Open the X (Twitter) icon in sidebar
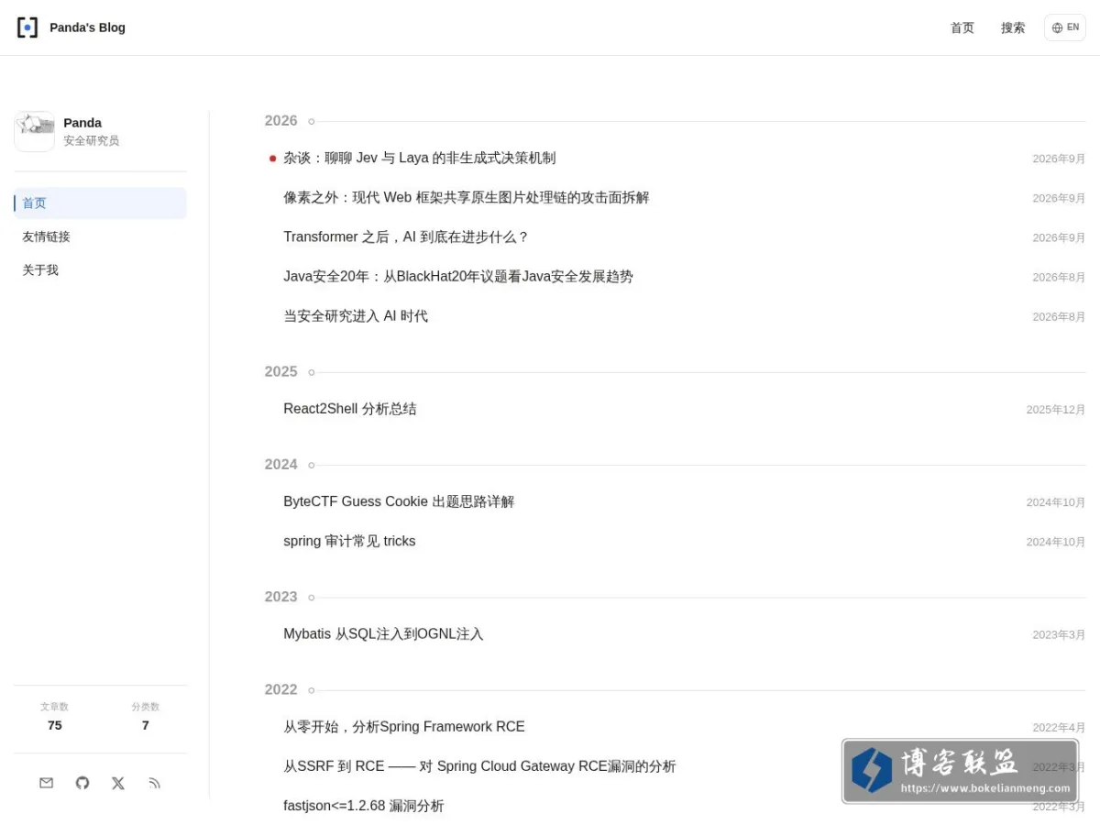Viewport: 1100px width, 825px height. tap(118, 783)
